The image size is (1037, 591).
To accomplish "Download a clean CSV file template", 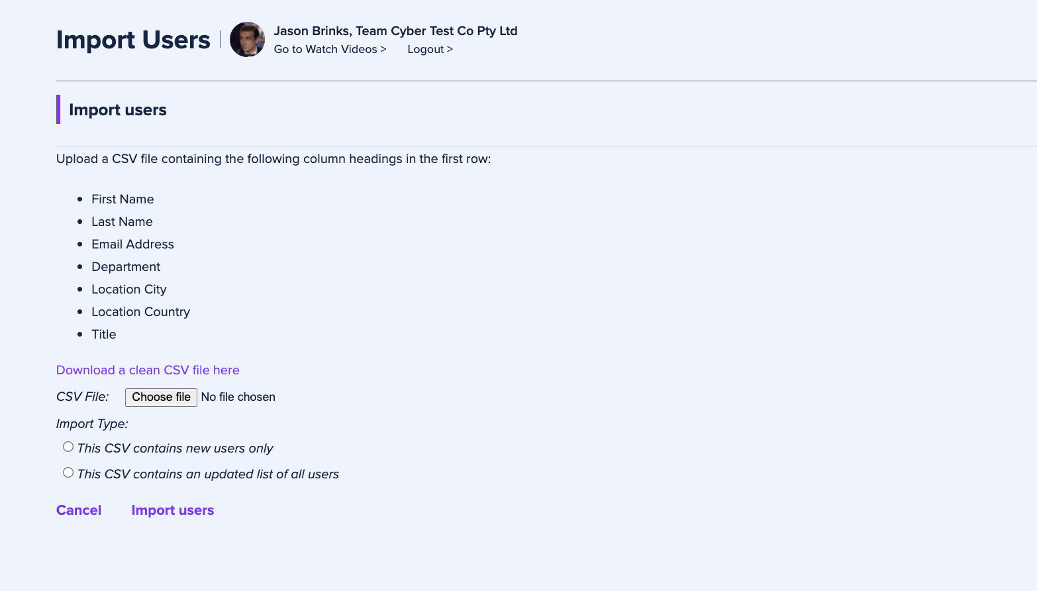I will point(148,370).
